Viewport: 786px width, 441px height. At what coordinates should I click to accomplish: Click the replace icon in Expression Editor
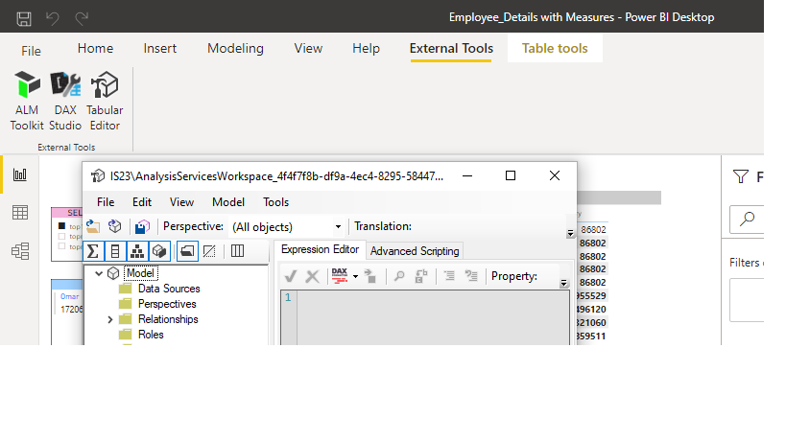click(421, 276)
